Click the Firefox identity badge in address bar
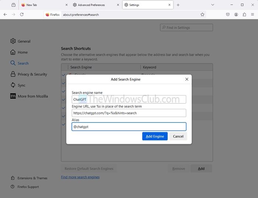 pos(53,15)
